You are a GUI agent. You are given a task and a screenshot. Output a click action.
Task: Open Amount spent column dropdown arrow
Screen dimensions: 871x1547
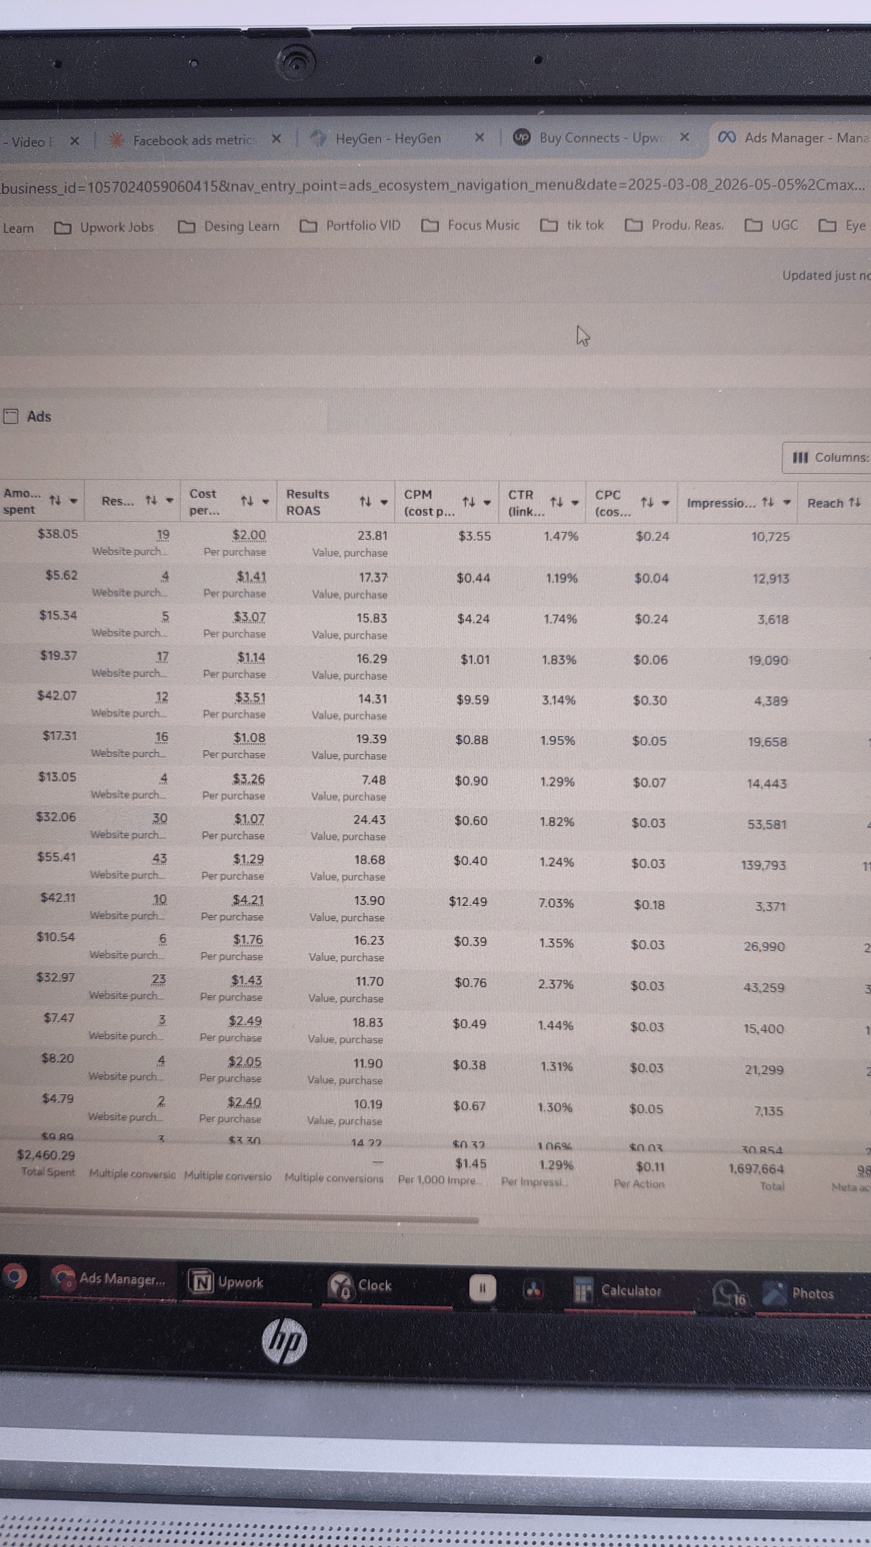pyautogui.click(x=74, y=501)
